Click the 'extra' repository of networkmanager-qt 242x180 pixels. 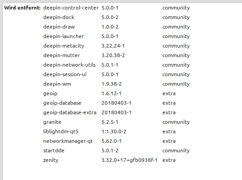pos(169,141)
